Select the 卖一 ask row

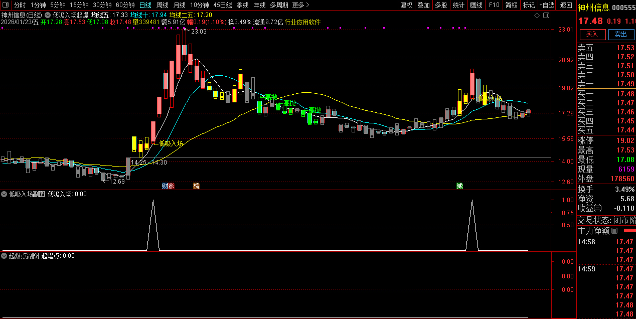[606, 84]
